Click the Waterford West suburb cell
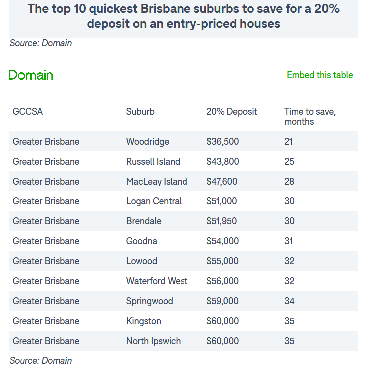This screenshot has height=372, width=368. tap(157, 281)
